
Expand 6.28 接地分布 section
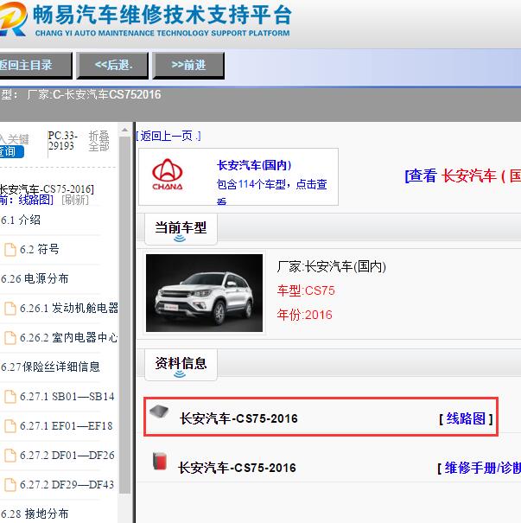(35, 513)
